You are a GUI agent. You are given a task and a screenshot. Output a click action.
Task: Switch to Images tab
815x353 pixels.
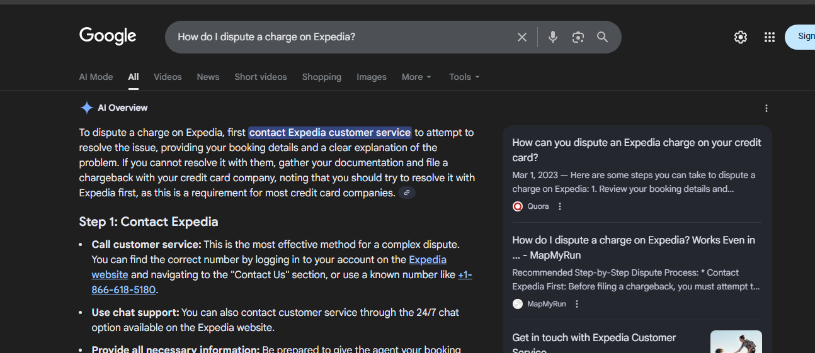[x=372, y=77]
